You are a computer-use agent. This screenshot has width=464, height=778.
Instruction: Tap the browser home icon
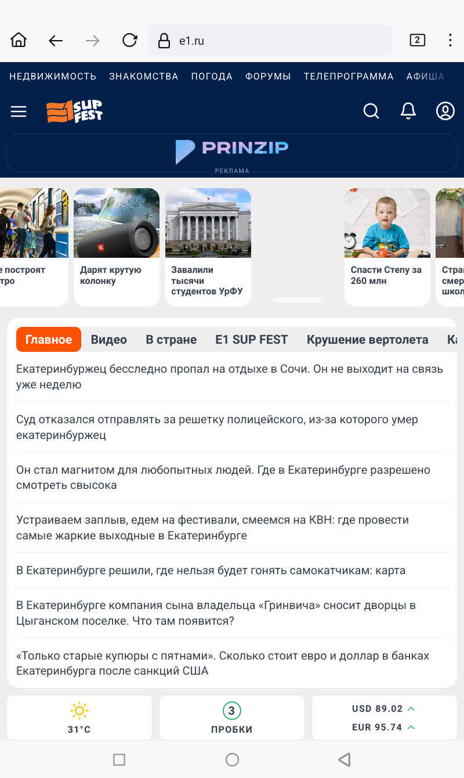pyautogui.click(x=19, y=40)
